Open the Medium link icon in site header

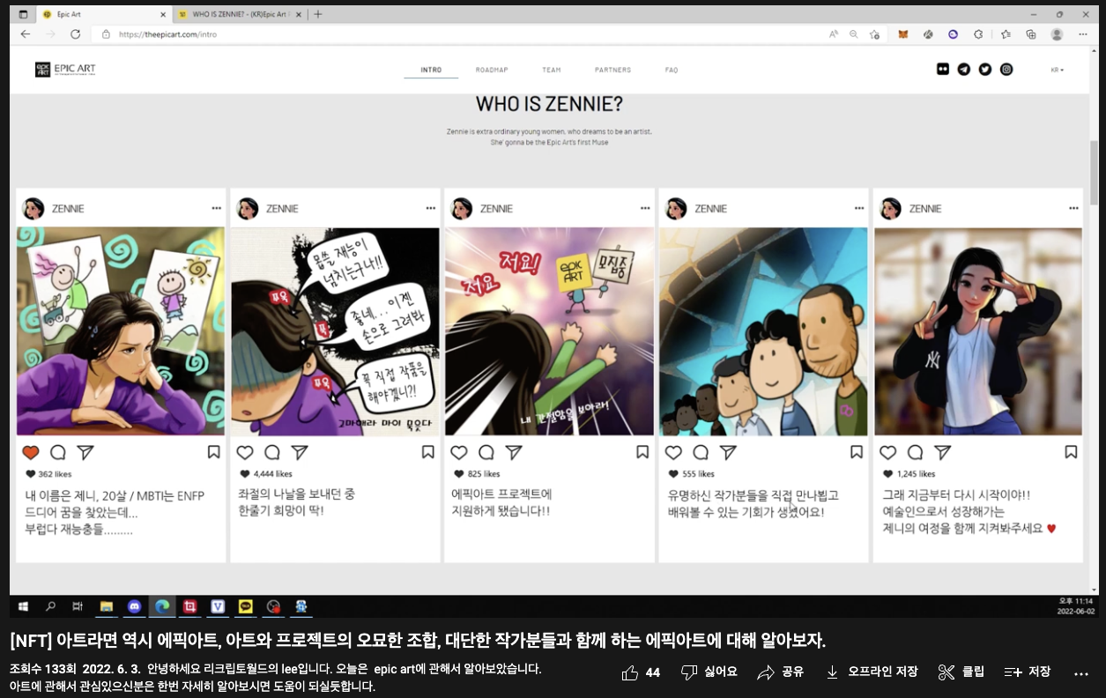tap(943, 70)
